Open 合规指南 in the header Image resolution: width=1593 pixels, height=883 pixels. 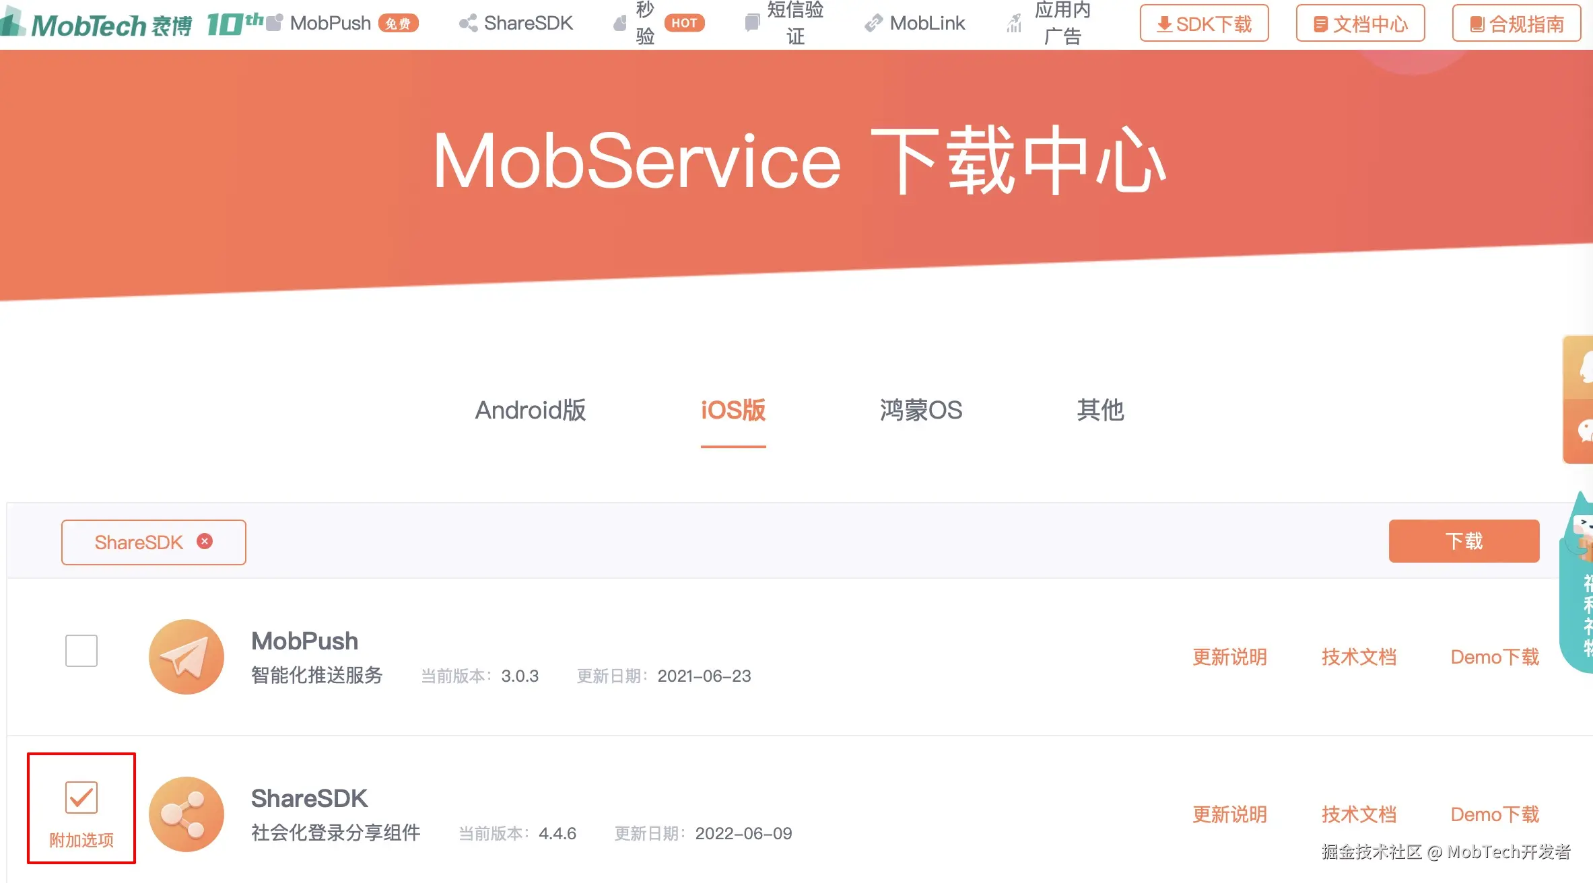coord(1516,24)
